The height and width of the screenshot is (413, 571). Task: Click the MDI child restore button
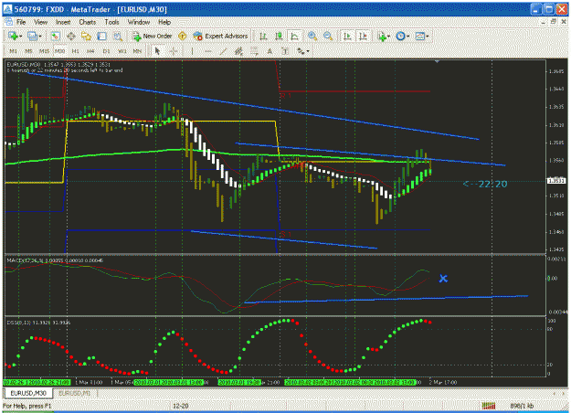[553, 22]
